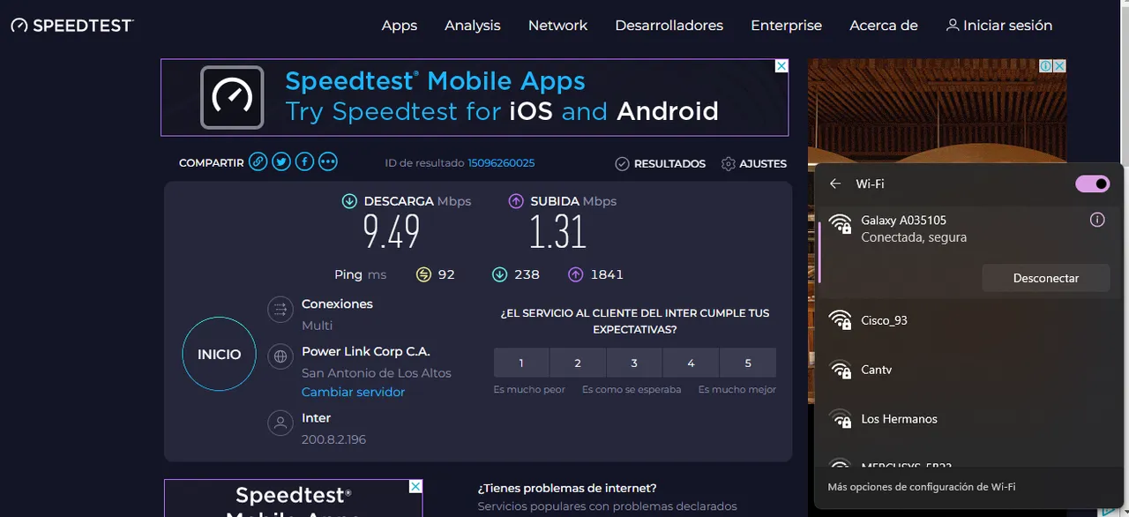
Task: Open the Acerca de menu
Action: (884, 26)
